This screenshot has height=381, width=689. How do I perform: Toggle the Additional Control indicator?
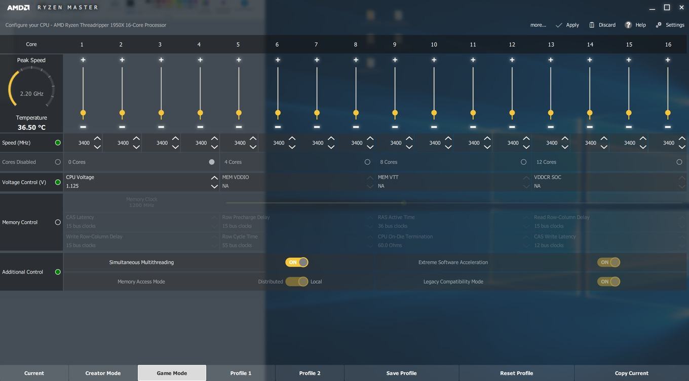(x=58, y=272)
